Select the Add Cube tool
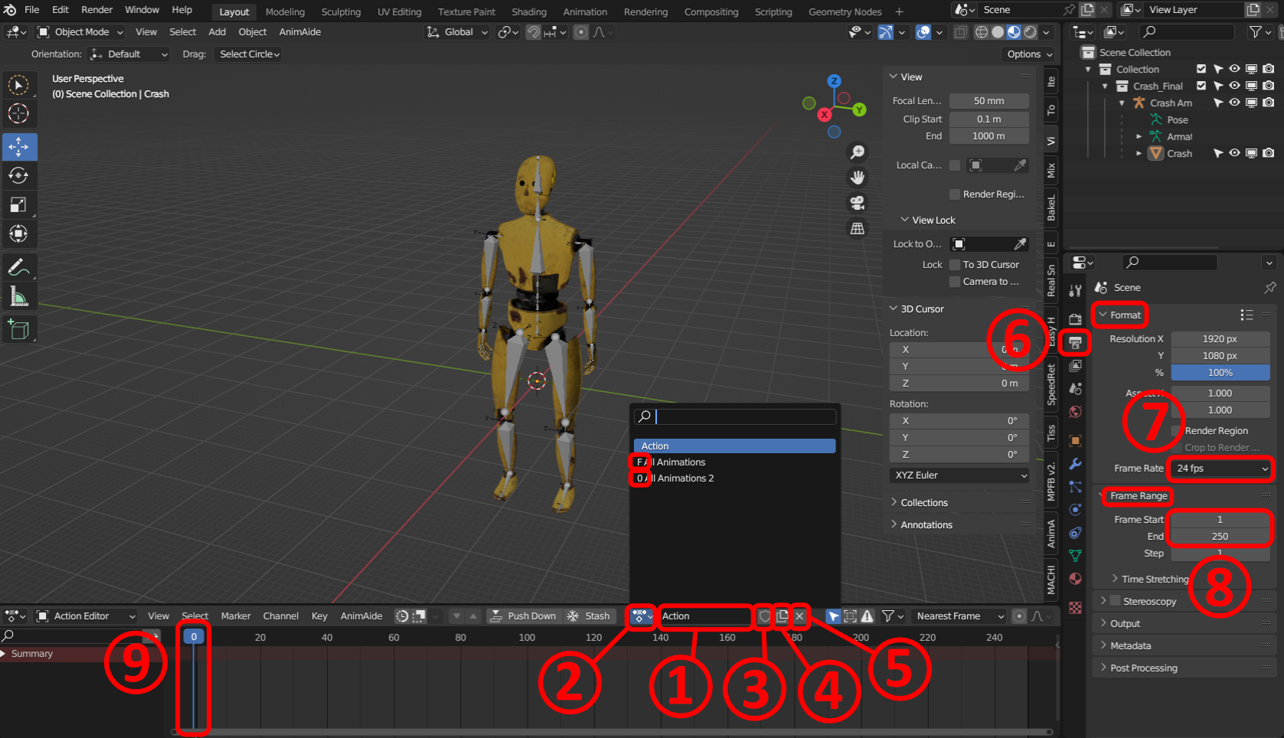The image size is (1284, 738). pyautogui.click(x=18, y=330)
